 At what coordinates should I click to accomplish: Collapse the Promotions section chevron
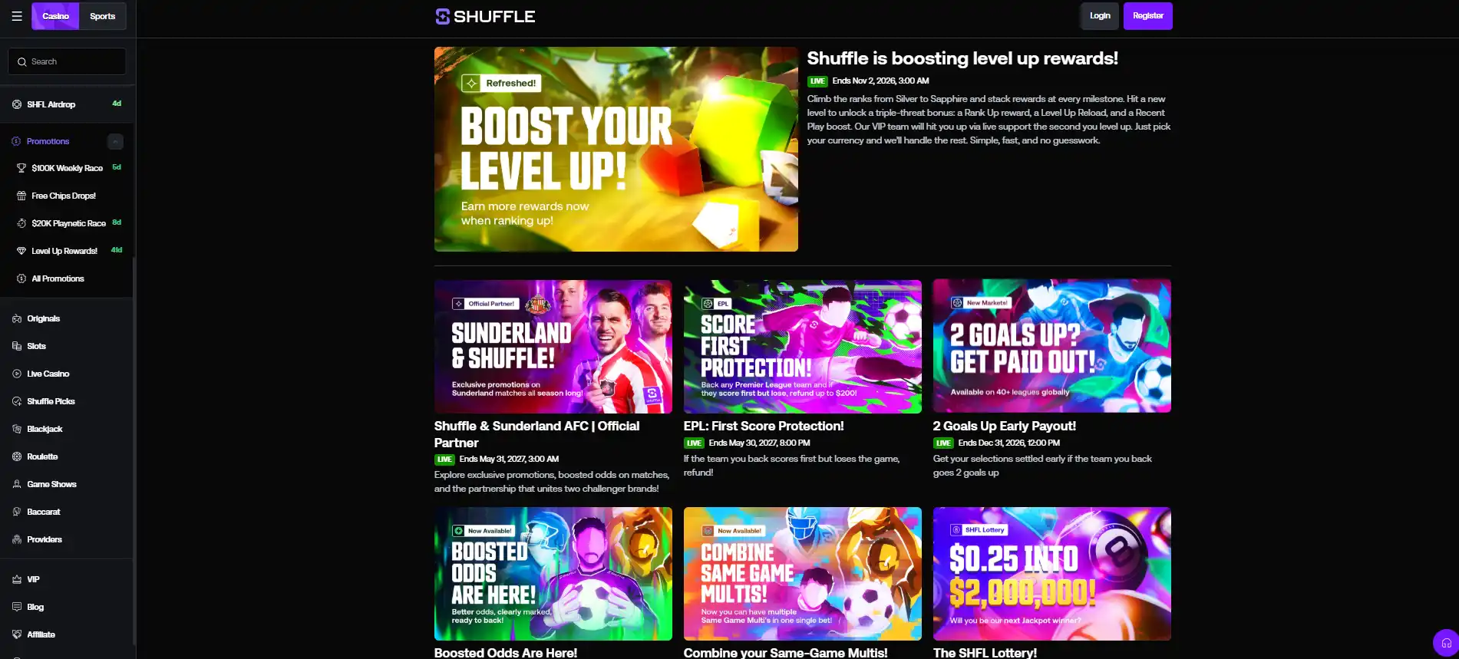(x=115, y=141)
